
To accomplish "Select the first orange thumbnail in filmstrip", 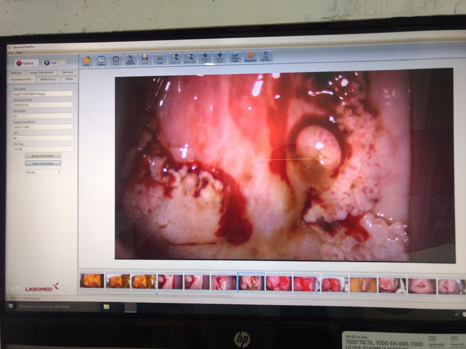I will coord(92,281).
